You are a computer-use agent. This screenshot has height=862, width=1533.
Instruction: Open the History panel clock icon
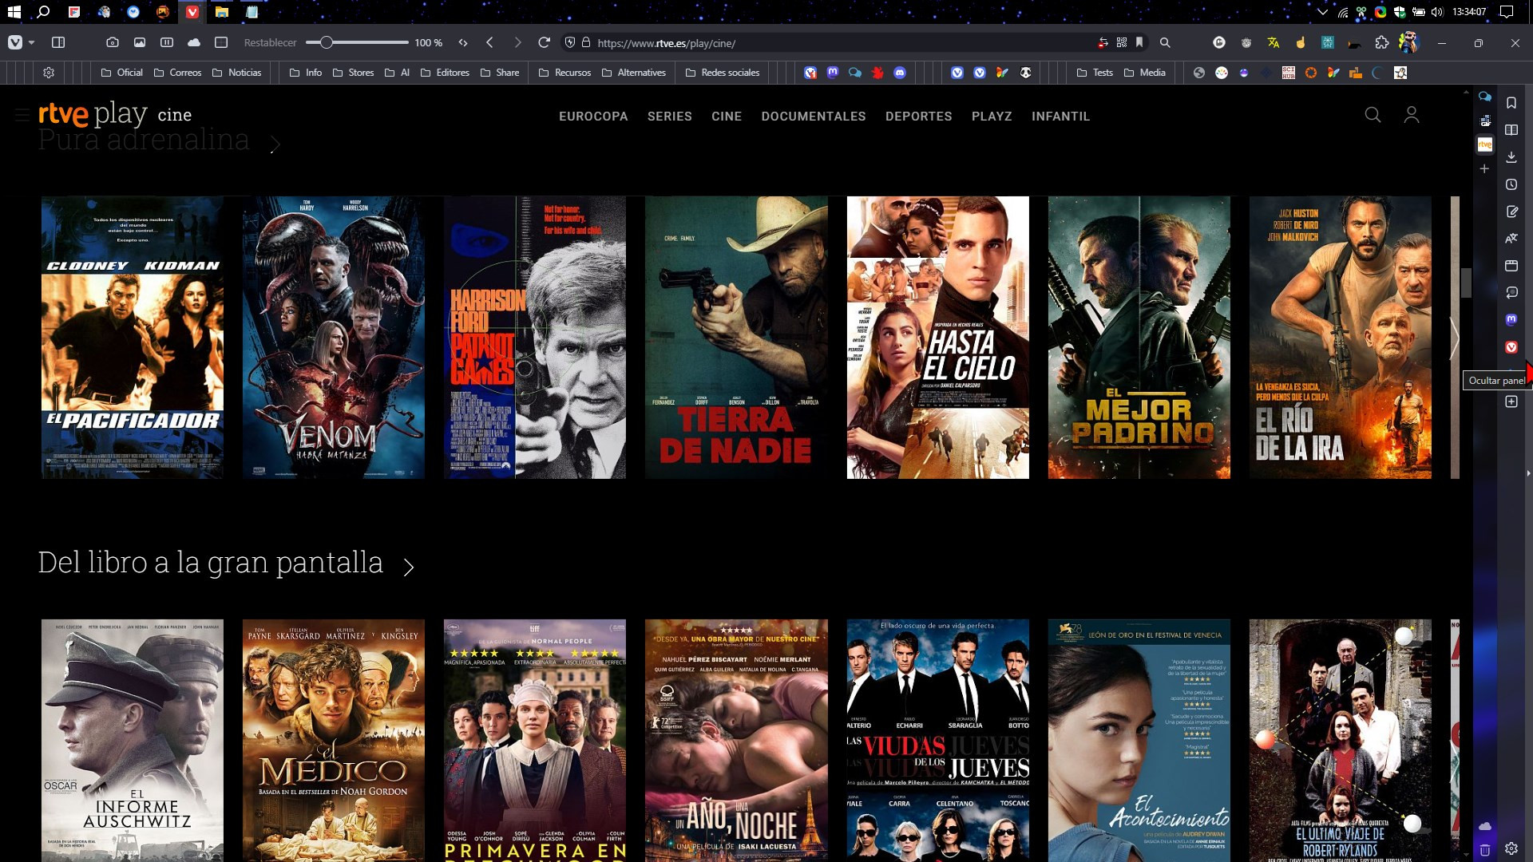click(x=1511, y=184)
